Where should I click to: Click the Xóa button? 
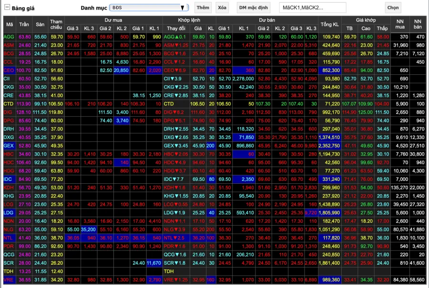click(222, 8)
